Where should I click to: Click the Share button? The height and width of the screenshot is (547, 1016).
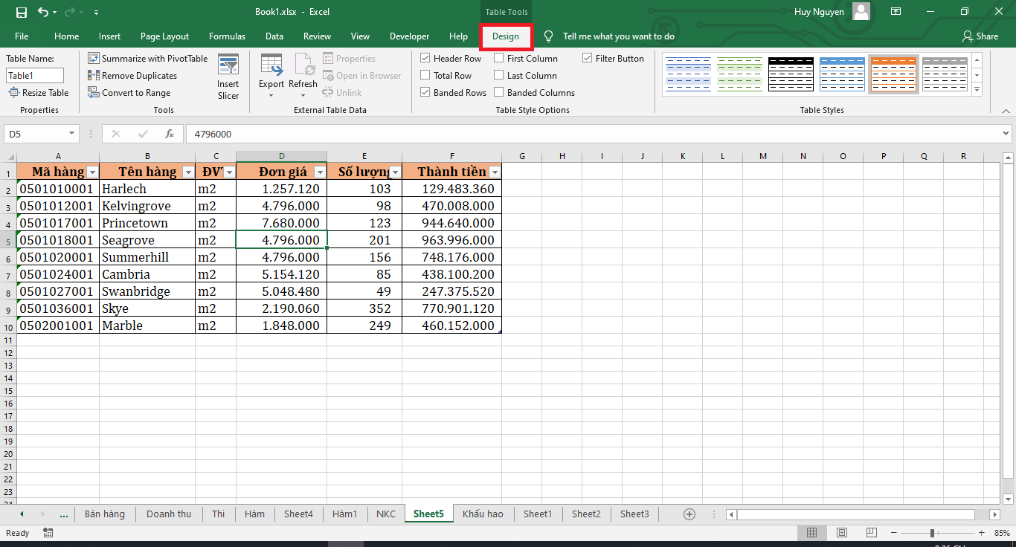[980, 36]
